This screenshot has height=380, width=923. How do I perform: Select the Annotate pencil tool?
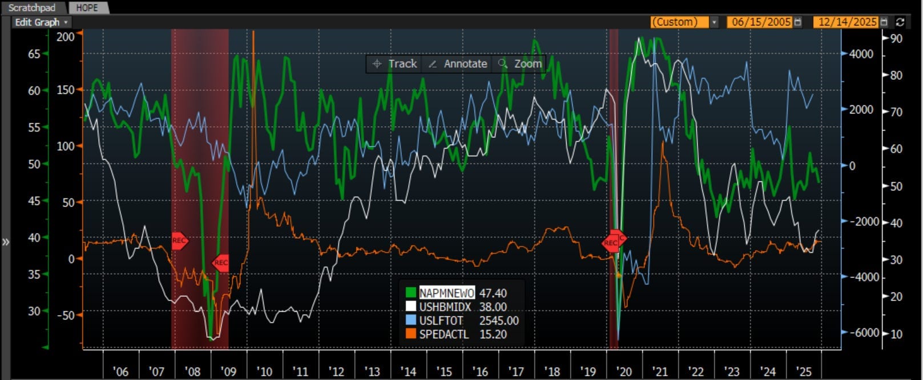pos(458,64)
